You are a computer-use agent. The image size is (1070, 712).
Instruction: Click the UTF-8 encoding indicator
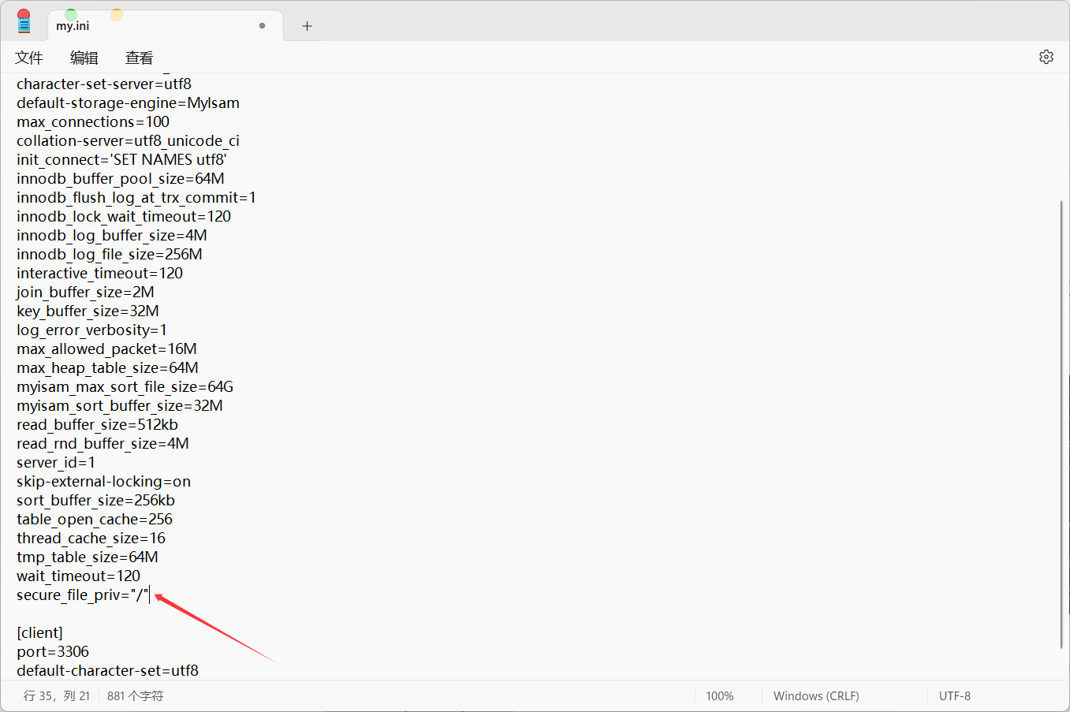955,695
